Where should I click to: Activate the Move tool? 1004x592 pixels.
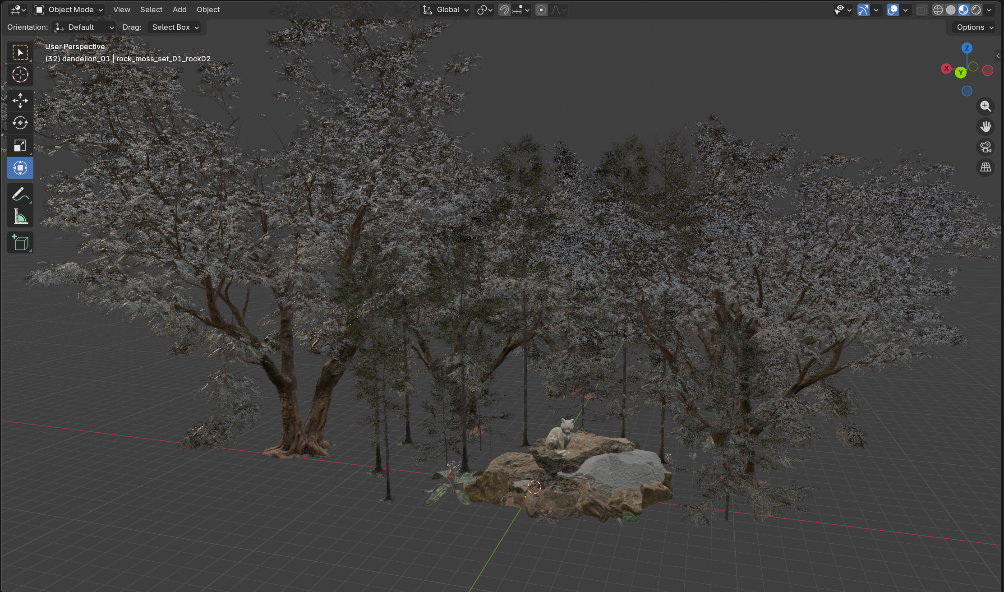tap(20, 100)
